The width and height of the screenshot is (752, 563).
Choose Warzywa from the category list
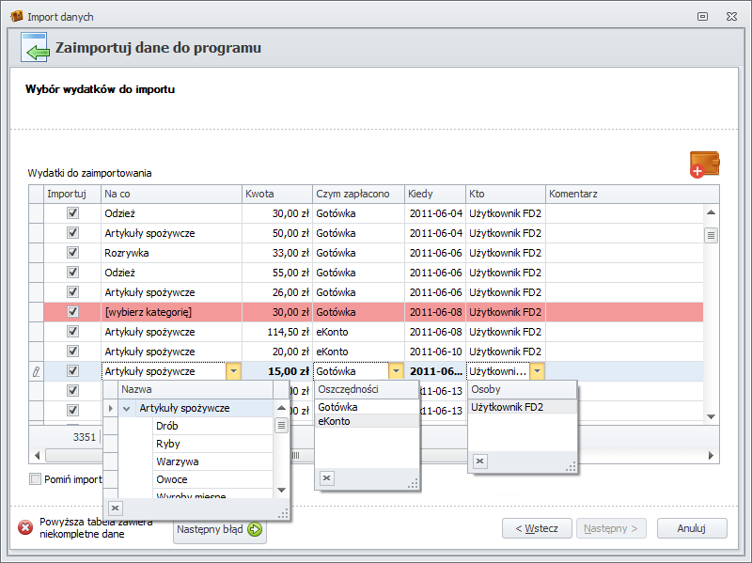pos(172,461)
